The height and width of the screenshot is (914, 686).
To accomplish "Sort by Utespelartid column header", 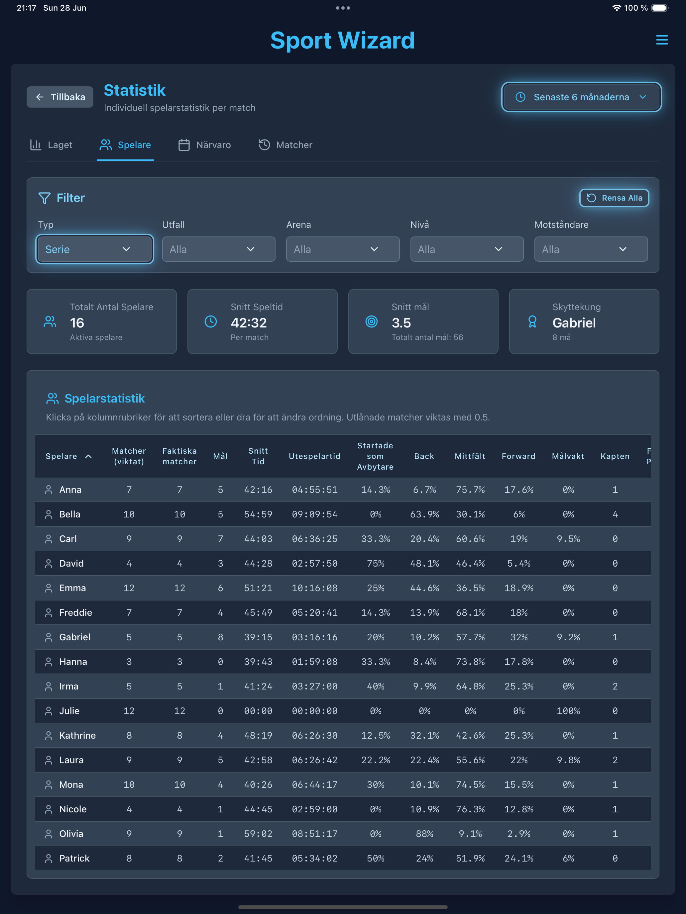I will [x=315, y=457].
